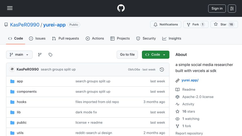Click the folder icon next to components
The width and height of the screenshot is (242, 136).
point(12,92)
